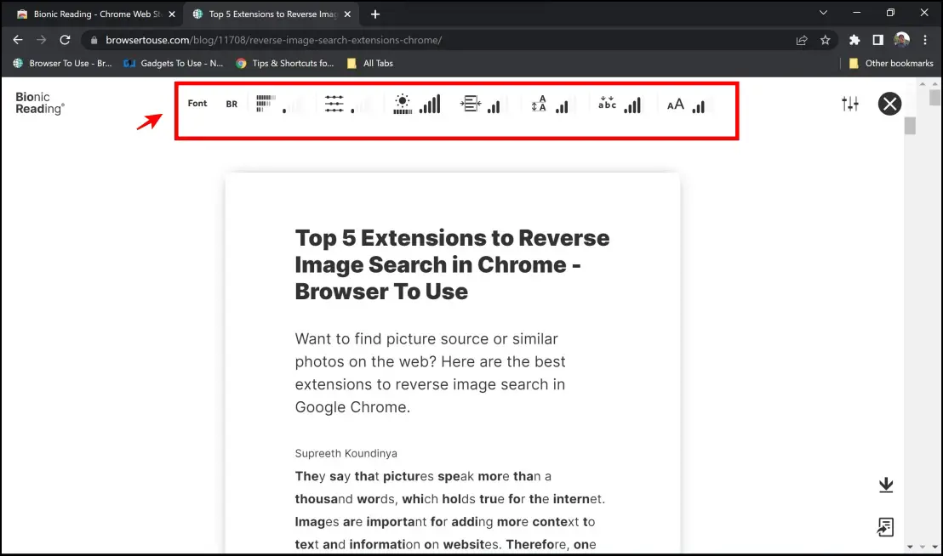Screen dimensions: 943x556
Task: Click the intro paragraph beginning "Want to find"
Action: 430,373
